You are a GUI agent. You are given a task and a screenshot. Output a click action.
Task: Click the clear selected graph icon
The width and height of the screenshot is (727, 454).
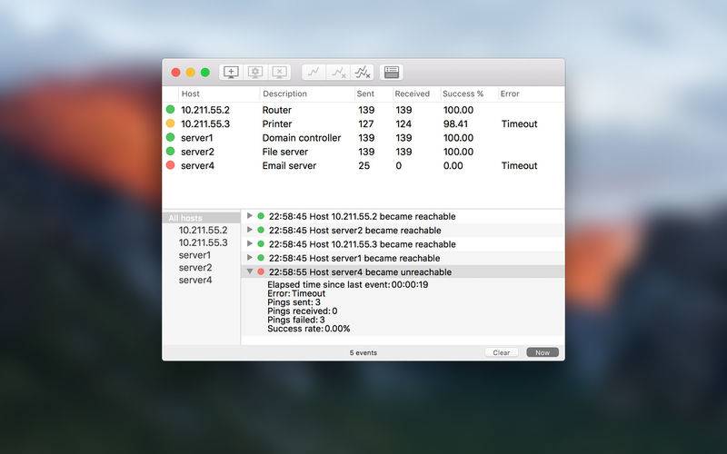[x=338, y=73]
